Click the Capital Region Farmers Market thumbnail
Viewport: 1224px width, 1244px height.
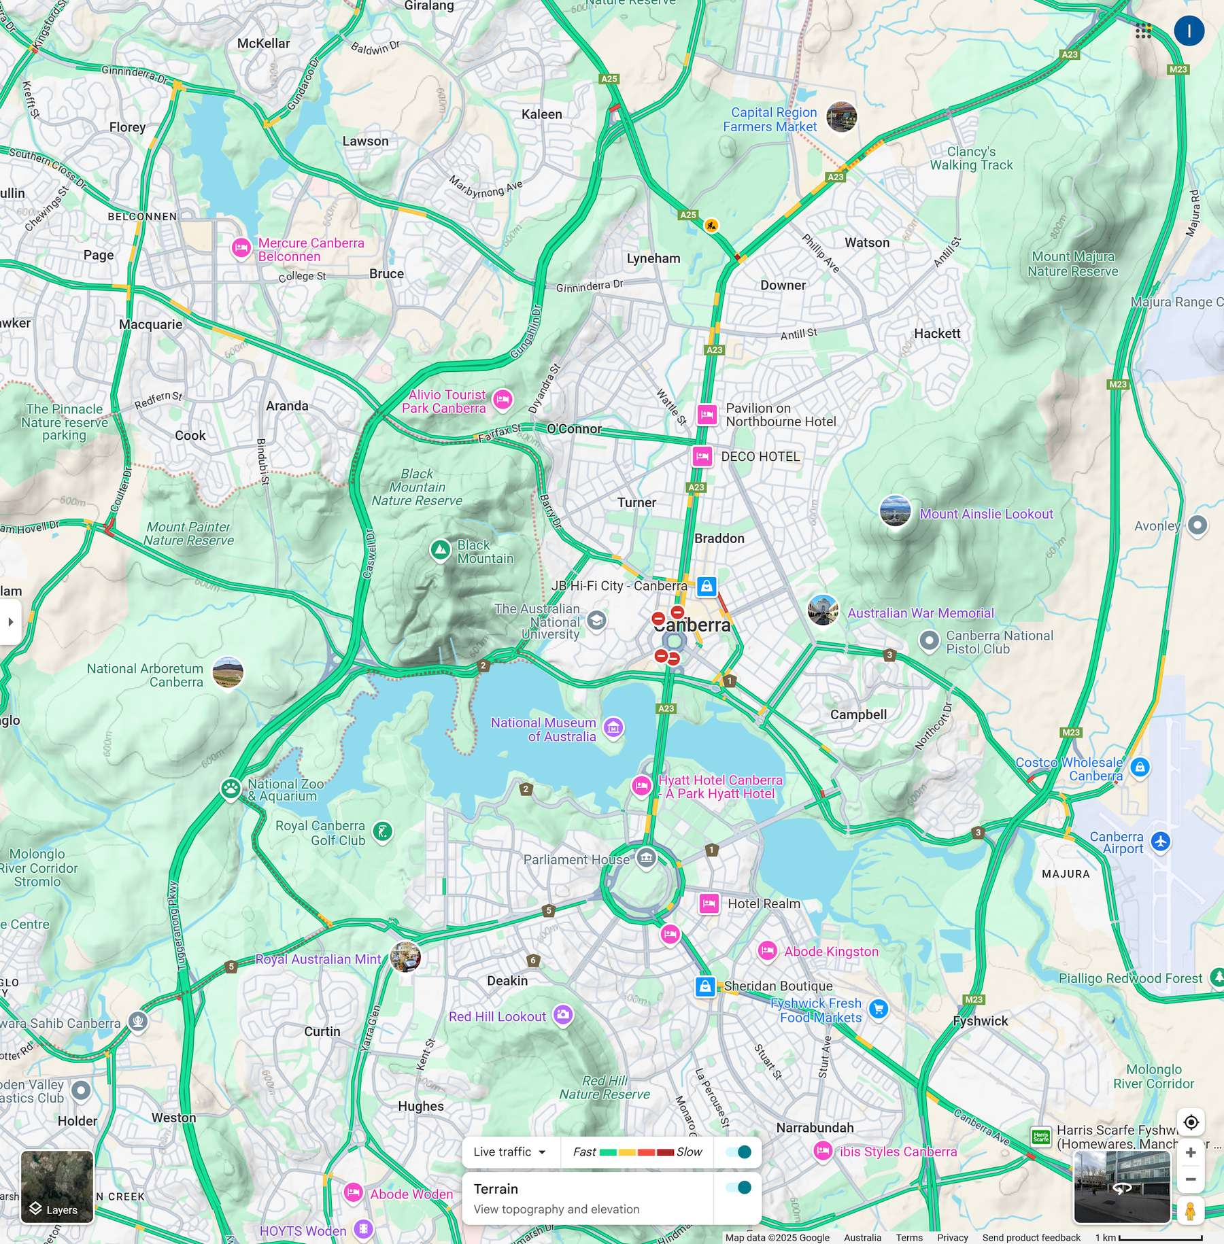tap(841, 118)
